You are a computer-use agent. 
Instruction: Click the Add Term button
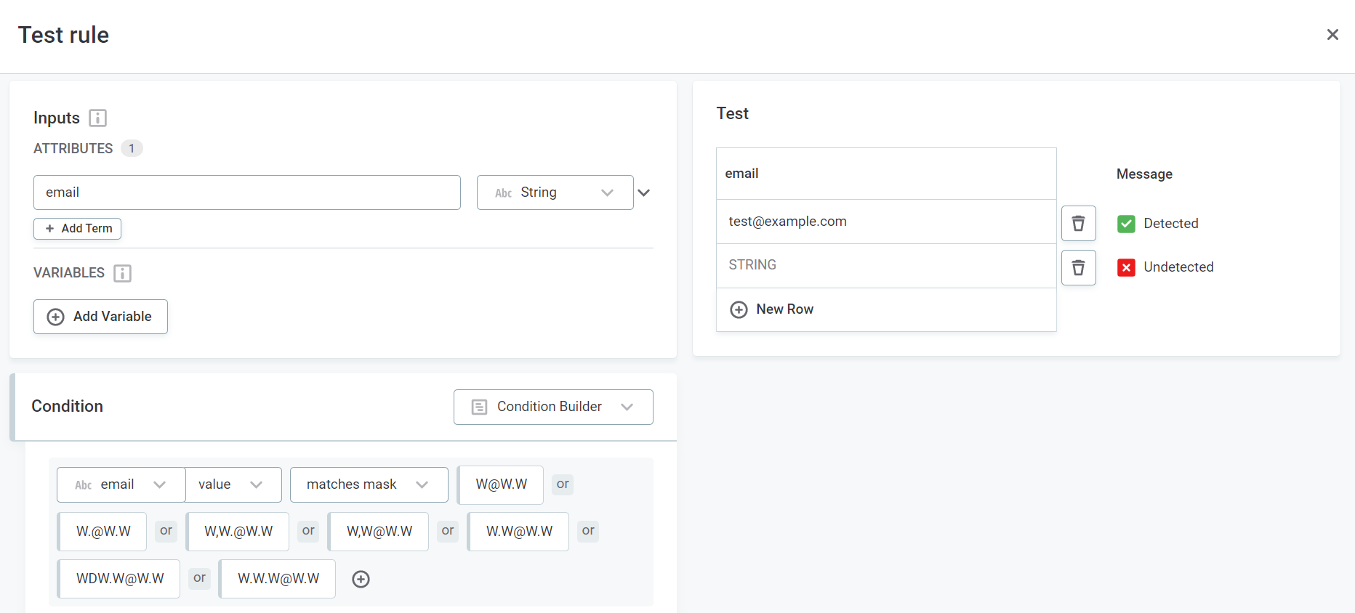point(78,229)
